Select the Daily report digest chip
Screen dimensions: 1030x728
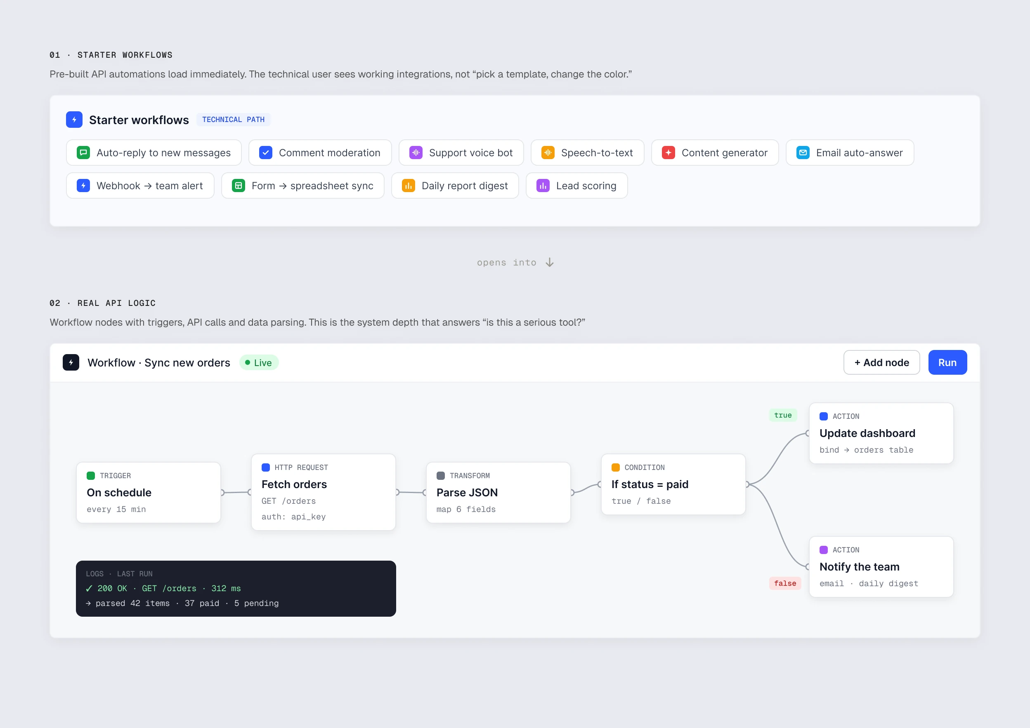(x=455, y=186)
